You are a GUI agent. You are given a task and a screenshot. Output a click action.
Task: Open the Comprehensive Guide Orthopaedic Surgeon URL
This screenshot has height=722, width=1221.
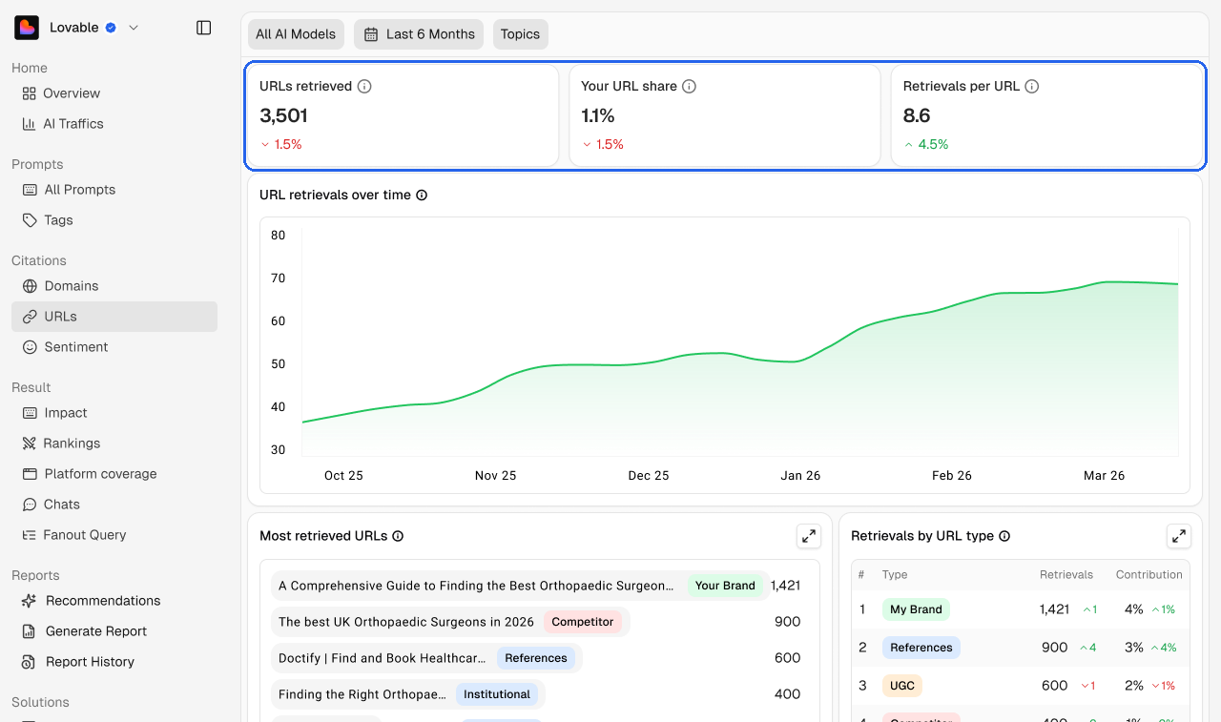click(x=475, y=586)
